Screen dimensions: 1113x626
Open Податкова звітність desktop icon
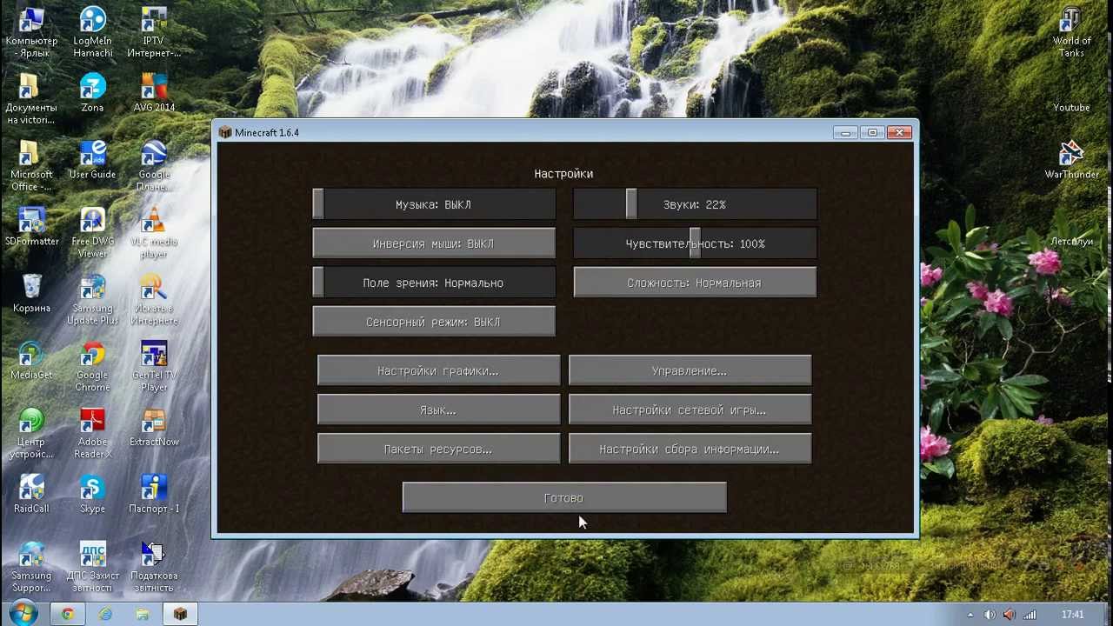coord(154,568)
